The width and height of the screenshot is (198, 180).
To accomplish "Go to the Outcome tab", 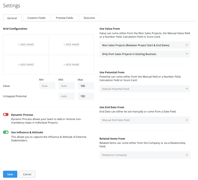I will click(89, 18).
